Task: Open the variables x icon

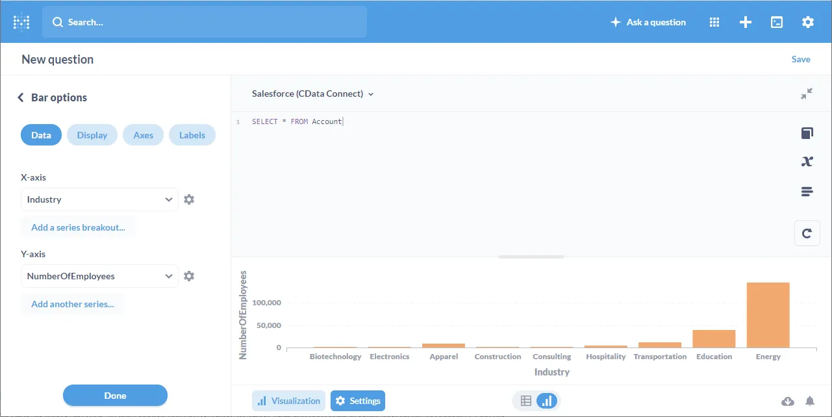Action: click(x=807, y=162)
